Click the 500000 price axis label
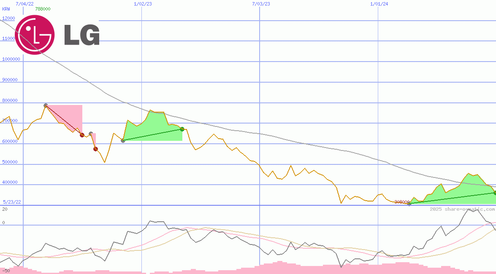Image resolution: width=496 pixels, height=274 pixels. [10, 162]
